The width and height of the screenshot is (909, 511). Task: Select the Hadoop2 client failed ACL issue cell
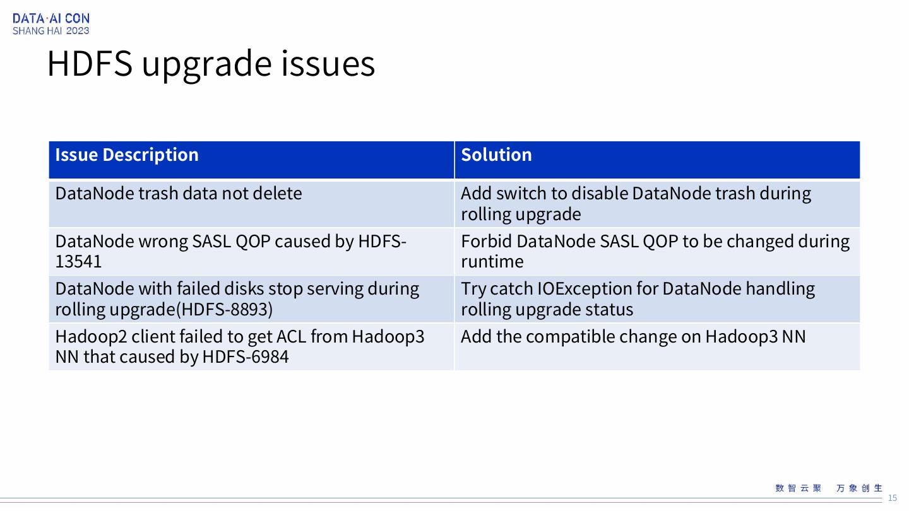(x=240, y=346)
